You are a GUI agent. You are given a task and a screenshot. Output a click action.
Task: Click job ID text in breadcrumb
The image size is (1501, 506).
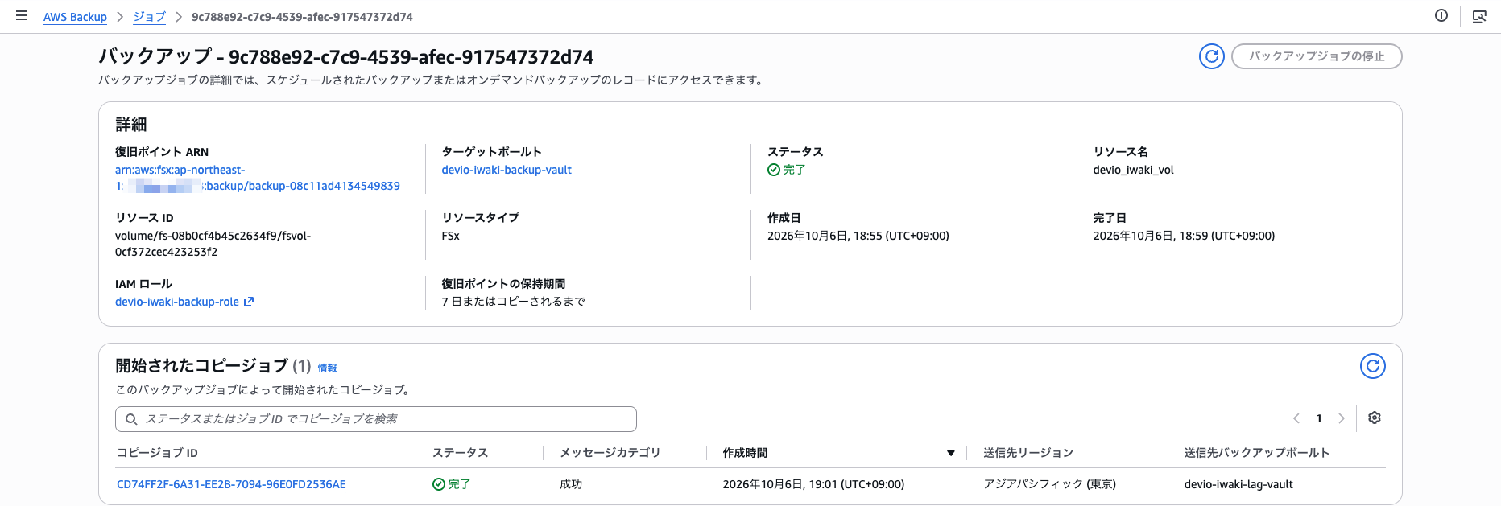[302, 17]
